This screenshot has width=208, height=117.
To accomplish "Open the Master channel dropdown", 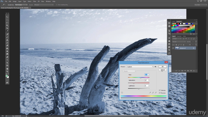I will (x=129, y=71).
